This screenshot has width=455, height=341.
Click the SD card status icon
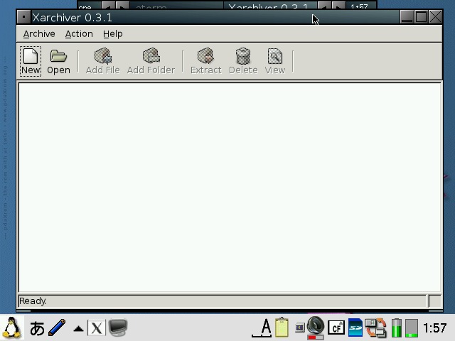(355, 328)
